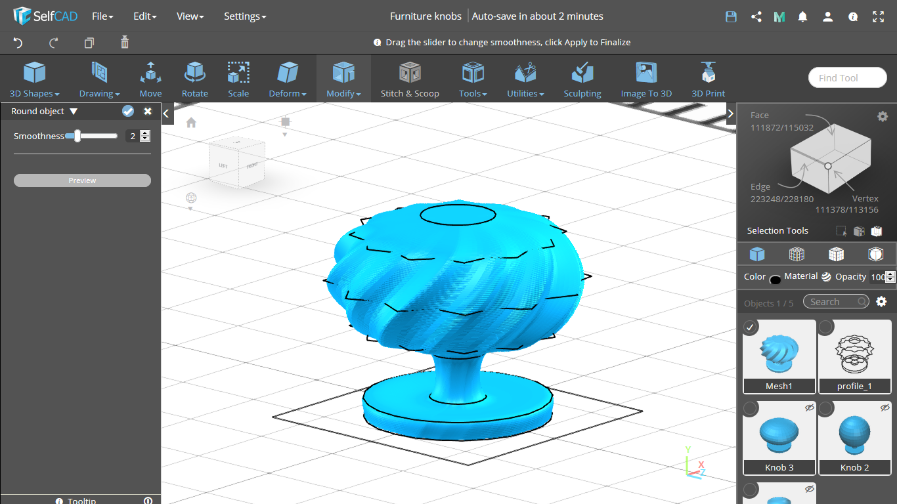897x504 pixels.
Task: Open the Drawing tools dropdown
Action: point(99,79)
